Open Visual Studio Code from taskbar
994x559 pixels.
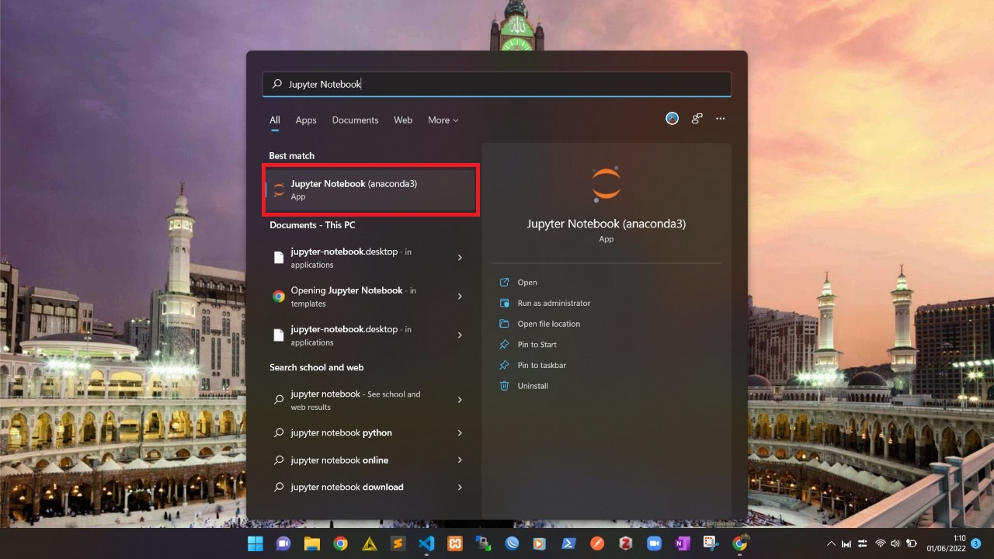click(426, 543)
